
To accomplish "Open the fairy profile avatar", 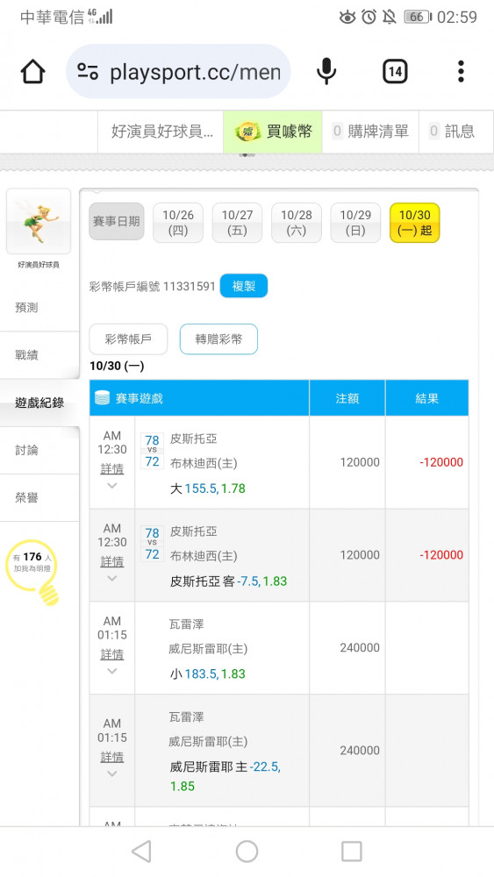I will coord(39,222).
